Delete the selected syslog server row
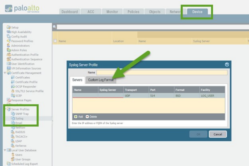This screenshot has width=249, height=166. click(91, 117)
